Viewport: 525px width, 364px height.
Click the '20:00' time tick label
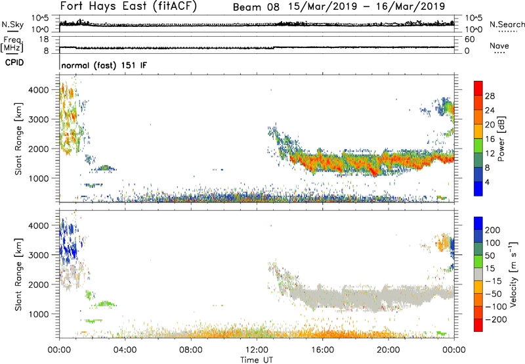388,350
